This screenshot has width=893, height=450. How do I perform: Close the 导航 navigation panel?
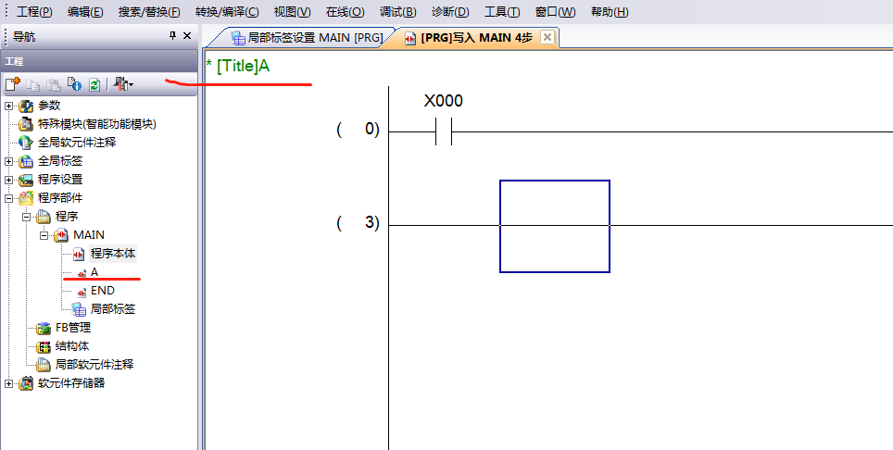(187, 35)
